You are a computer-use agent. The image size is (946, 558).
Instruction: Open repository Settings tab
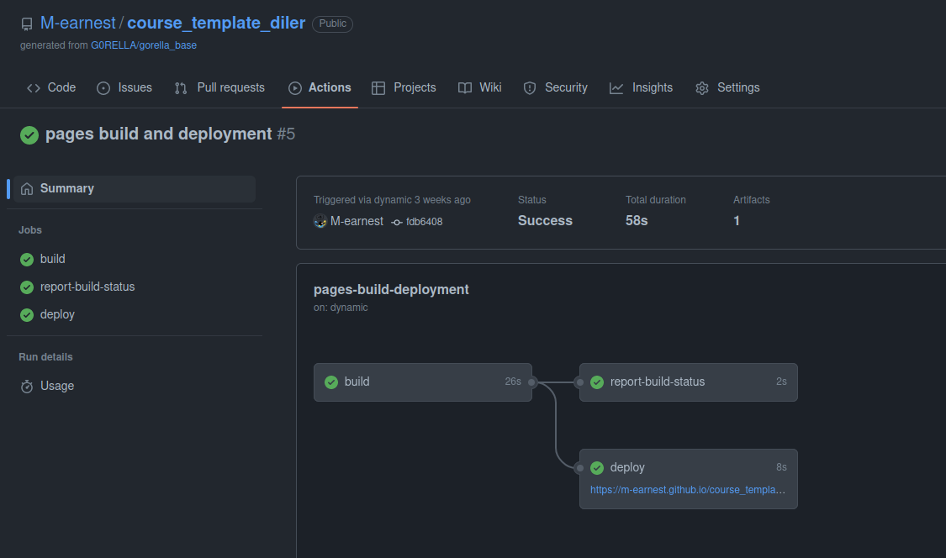[x=727, y=87]
